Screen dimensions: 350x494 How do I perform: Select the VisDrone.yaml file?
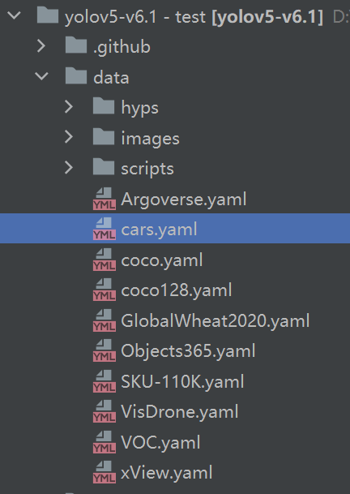(179, 412)
